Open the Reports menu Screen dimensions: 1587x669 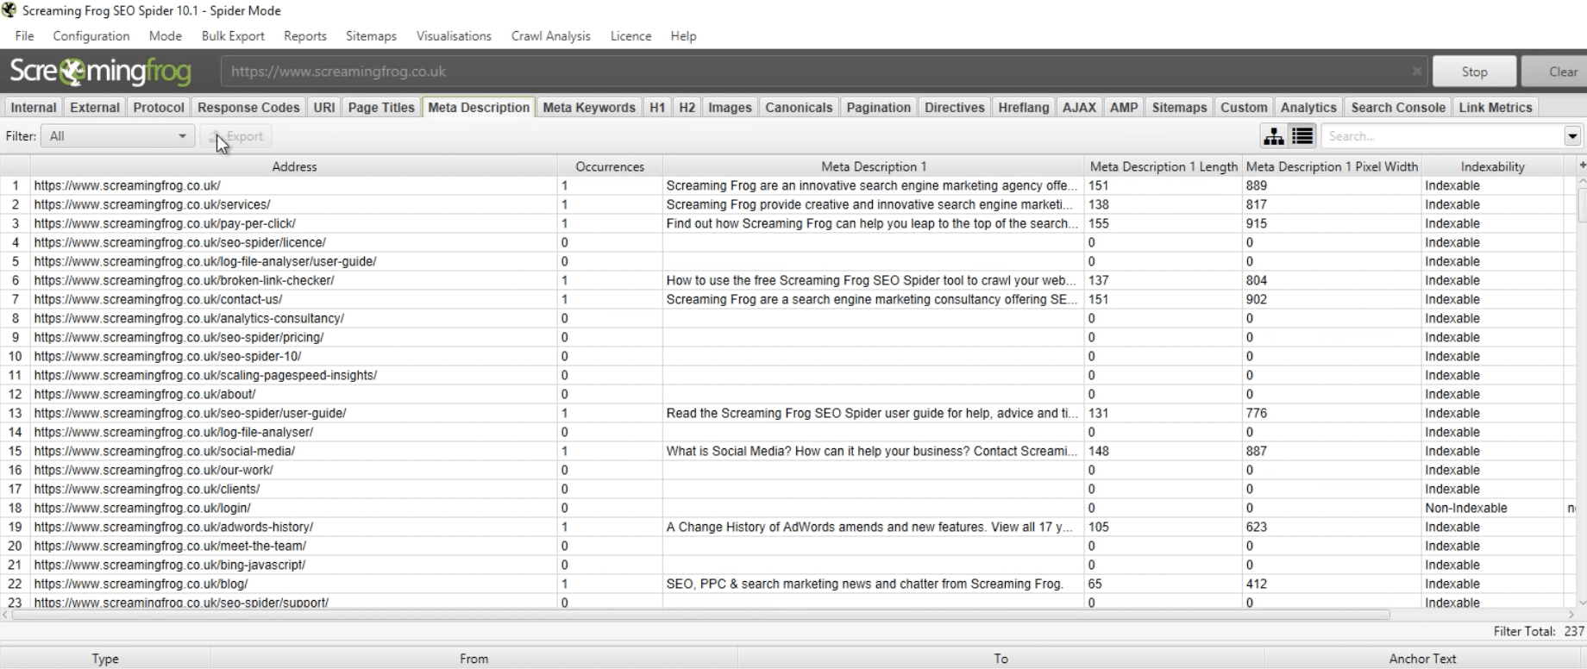(x=304, y=36)
